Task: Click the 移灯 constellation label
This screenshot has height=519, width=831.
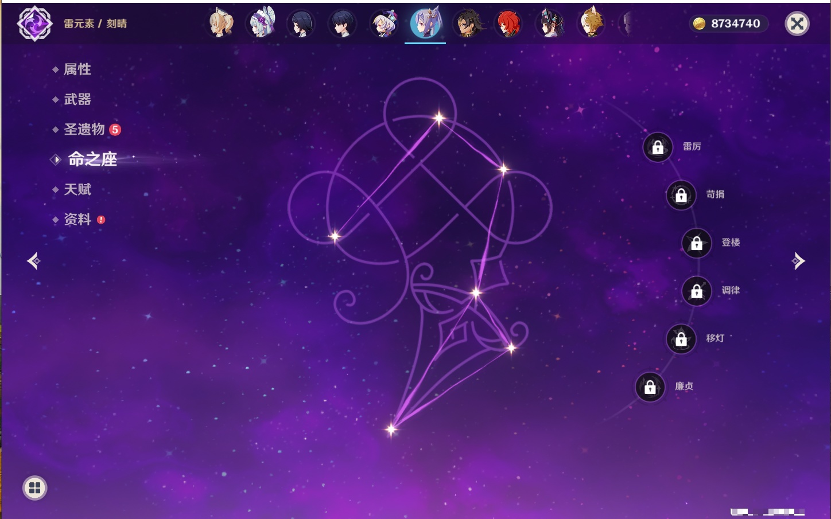Action: click(x=716, y=338)
